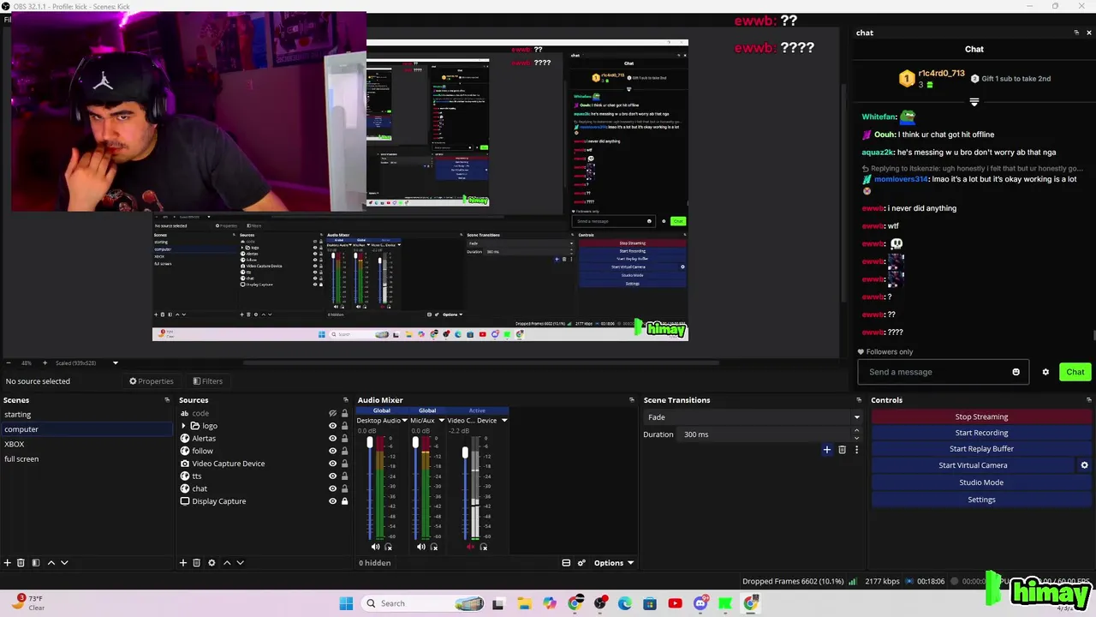
Task: Hide the Alertas source
Action: coord(333,438)
